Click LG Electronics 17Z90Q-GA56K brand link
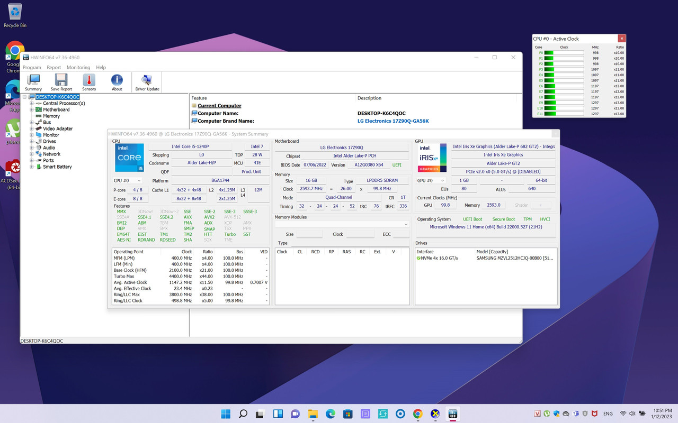The height and width of the screenshot is (423, 678). [x=393, y=121]
